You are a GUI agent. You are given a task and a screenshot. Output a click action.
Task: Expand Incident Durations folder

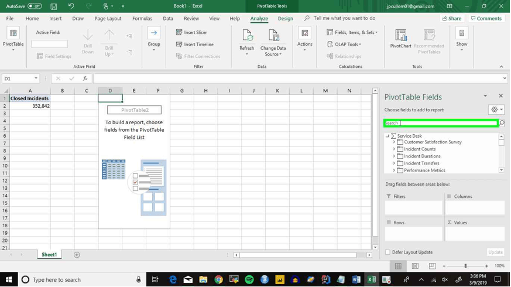(x=394, y=156)
